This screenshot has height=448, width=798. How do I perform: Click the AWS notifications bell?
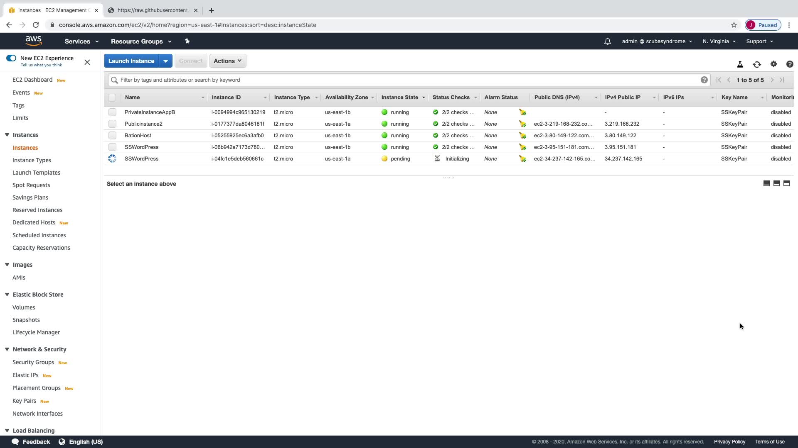607,41
